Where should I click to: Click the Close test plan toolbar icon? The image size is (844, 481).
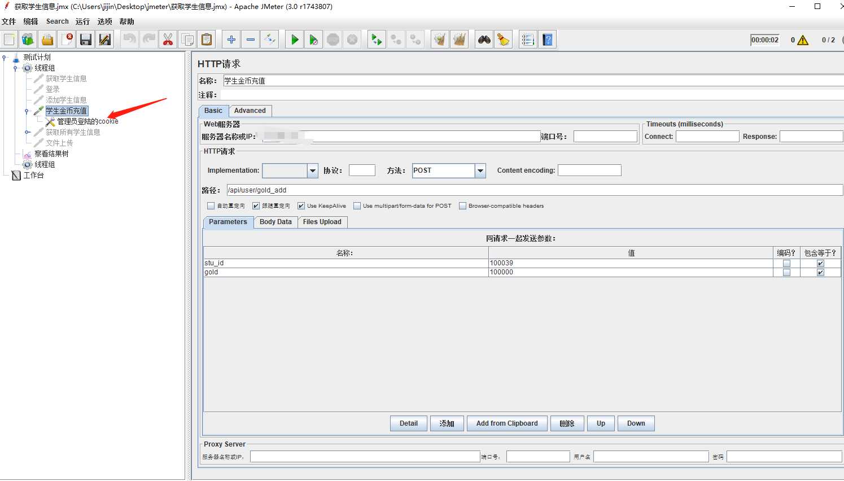pyautogui.click(x=67, y=40)
